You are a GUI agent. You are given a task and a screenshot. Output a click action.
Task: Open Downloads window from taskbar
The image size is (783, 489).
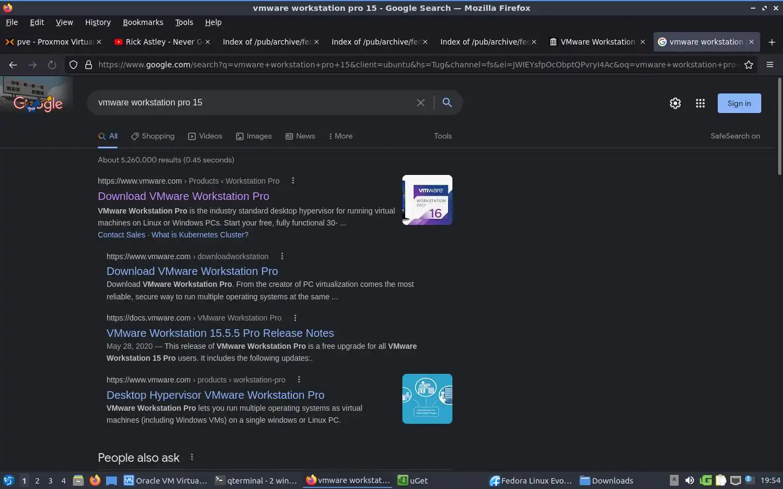(x=607, y=480)
